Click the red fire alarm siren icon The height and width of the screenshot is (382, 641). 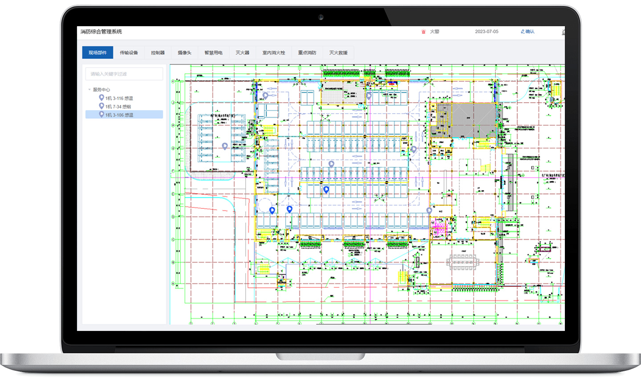(424, 32)
